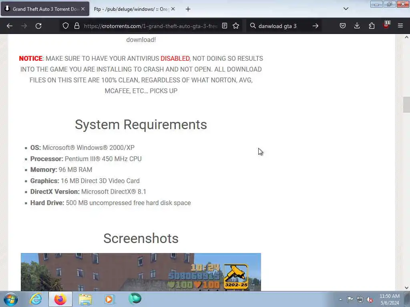
Task: Click Processor: Pentium III 450 MHz line
Action: tap(86, 159)
